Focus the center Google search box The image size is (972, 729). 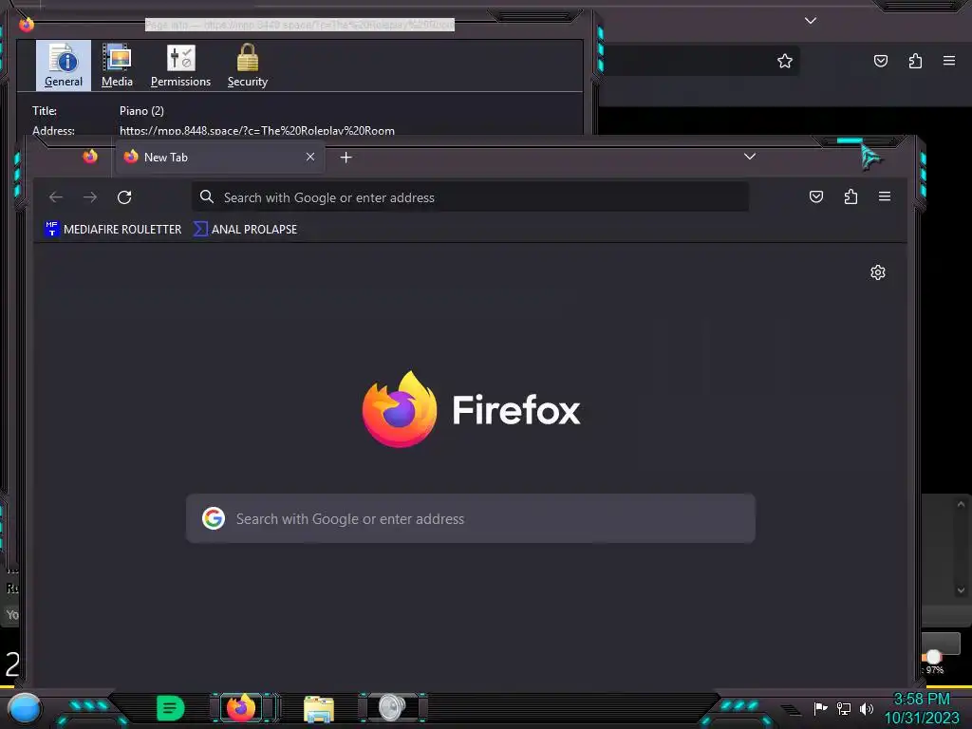click(471, 518)
